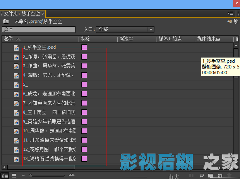The height and width of the screenshot is (179, 240).
Task: Click the trash Clear icon
Action: coord(229,176)
